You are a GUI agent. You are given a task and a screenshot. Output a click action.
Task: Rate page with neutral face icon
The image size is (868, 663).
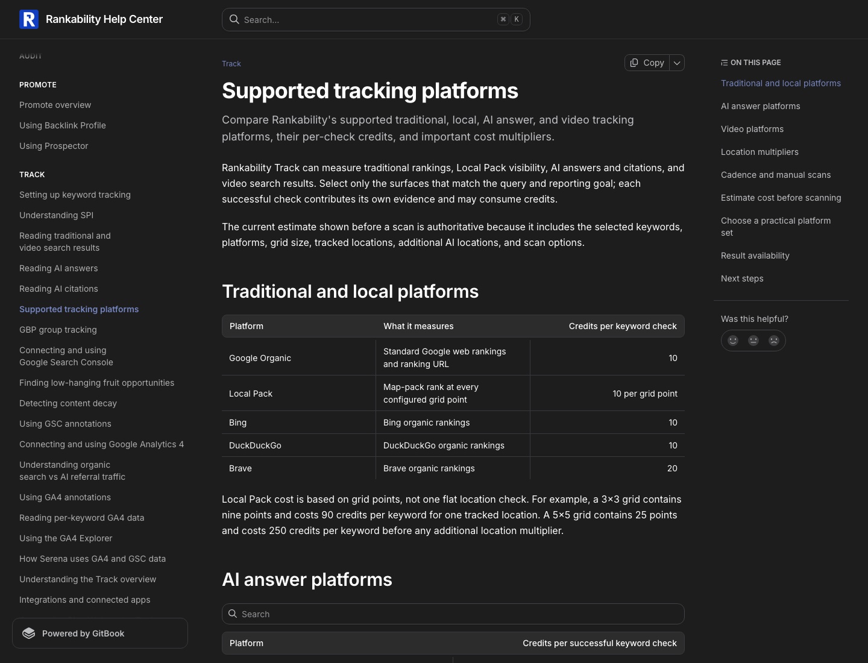click(753, 341)
